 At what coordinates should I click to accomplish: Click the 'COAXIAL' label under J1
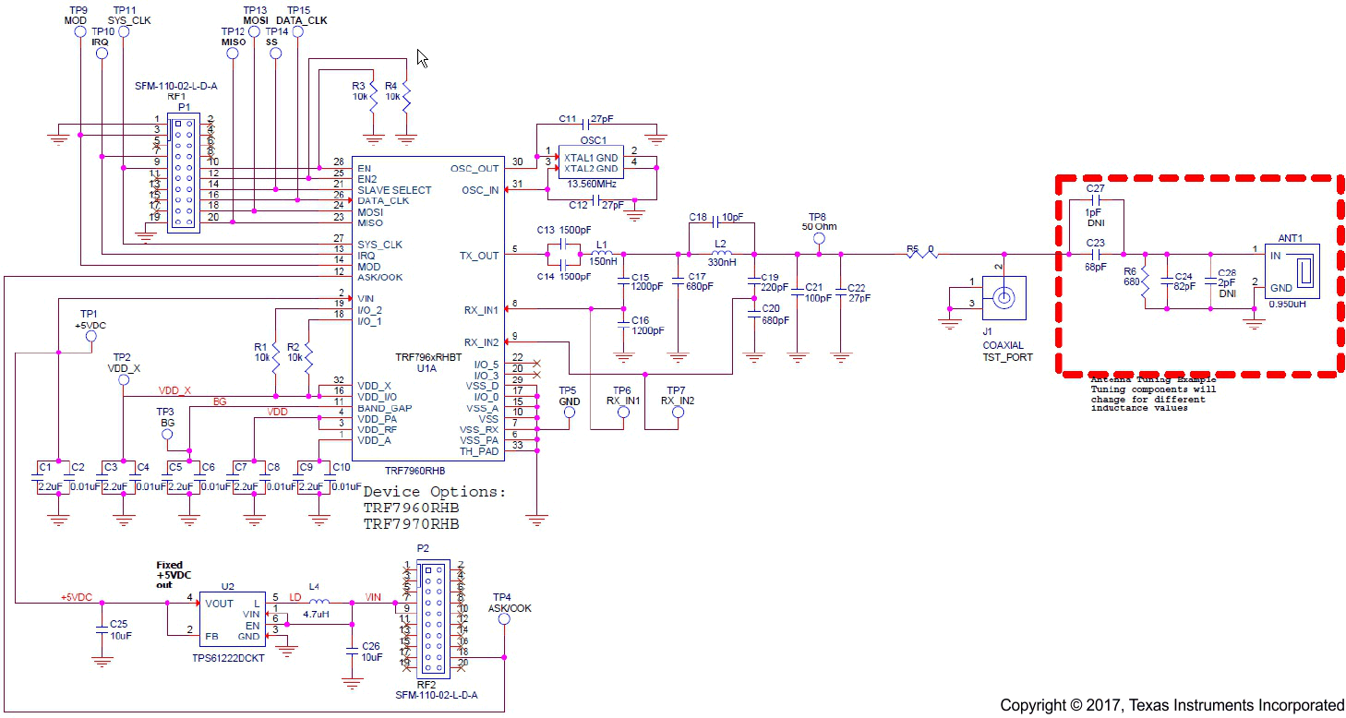[x=1003, y=345]
